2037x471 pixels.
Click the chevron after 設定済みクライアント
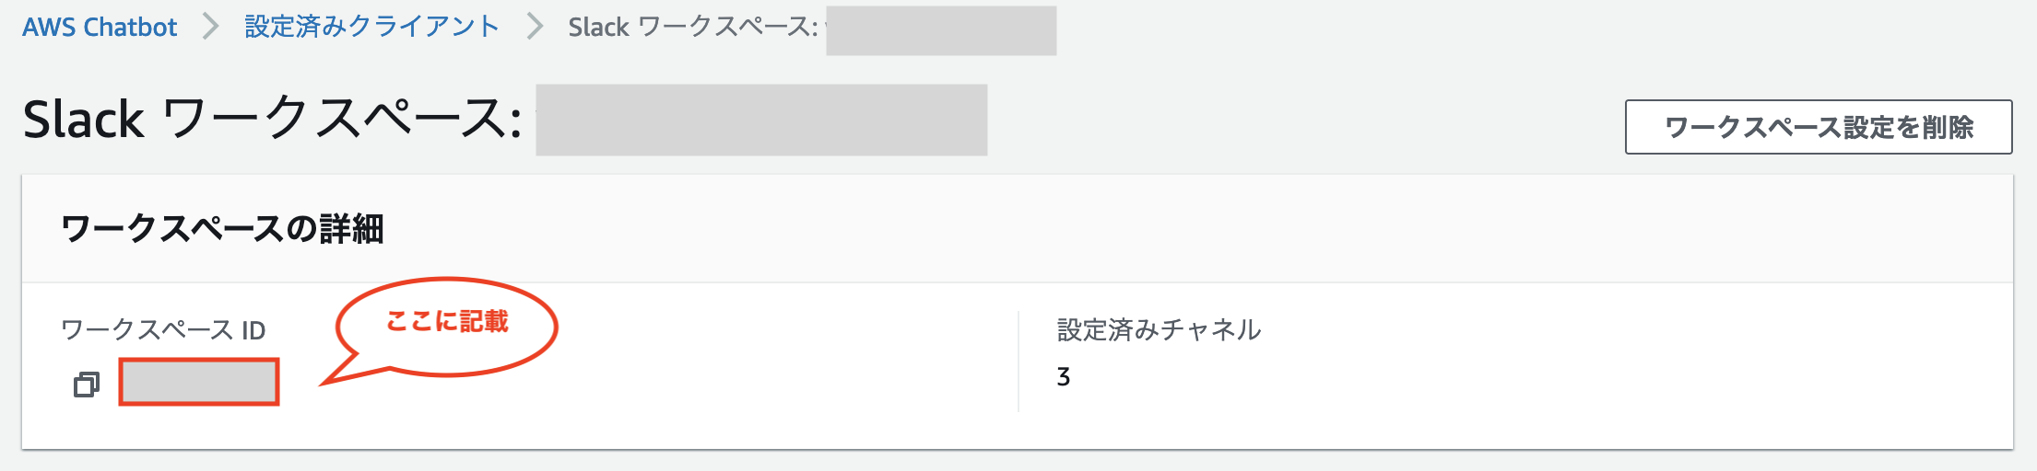[x=535, y=27]
